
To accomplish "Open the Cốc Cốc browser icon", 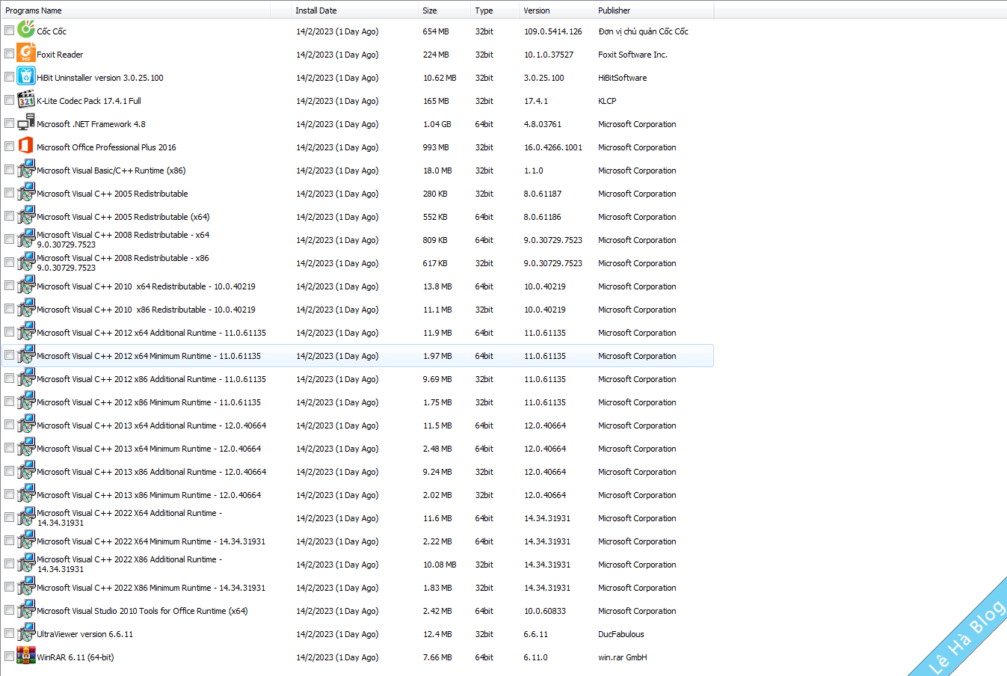I will (26, 31).
